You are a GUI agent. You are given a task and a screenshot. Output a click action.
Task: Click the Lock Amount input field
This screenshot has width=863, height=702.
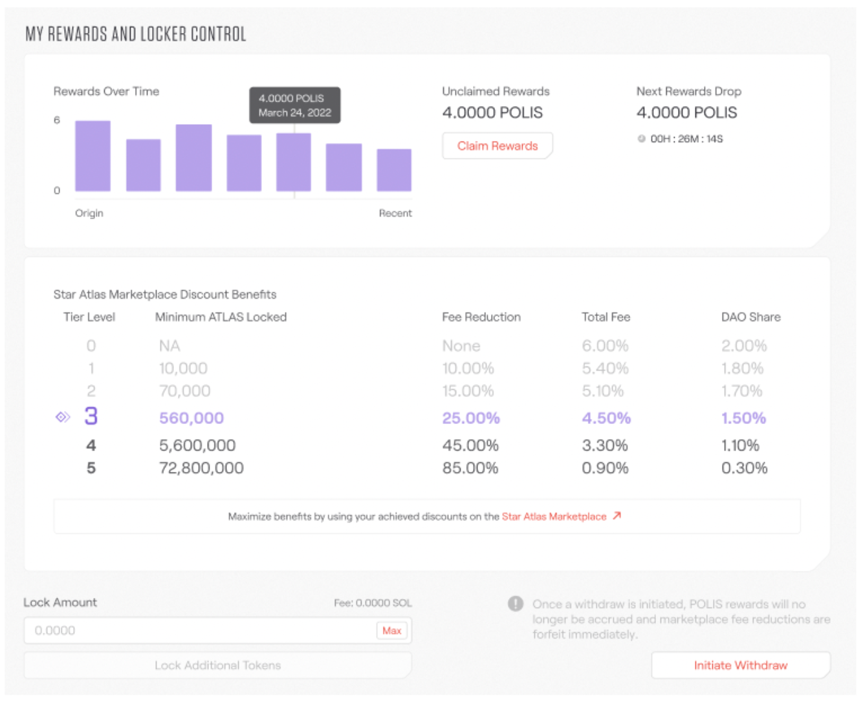pos(201,630)
